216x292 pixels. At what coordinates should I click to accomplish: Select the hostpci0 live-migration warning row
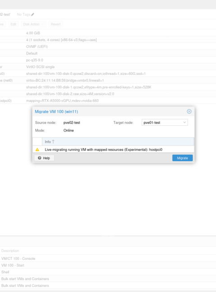[113, 150]
